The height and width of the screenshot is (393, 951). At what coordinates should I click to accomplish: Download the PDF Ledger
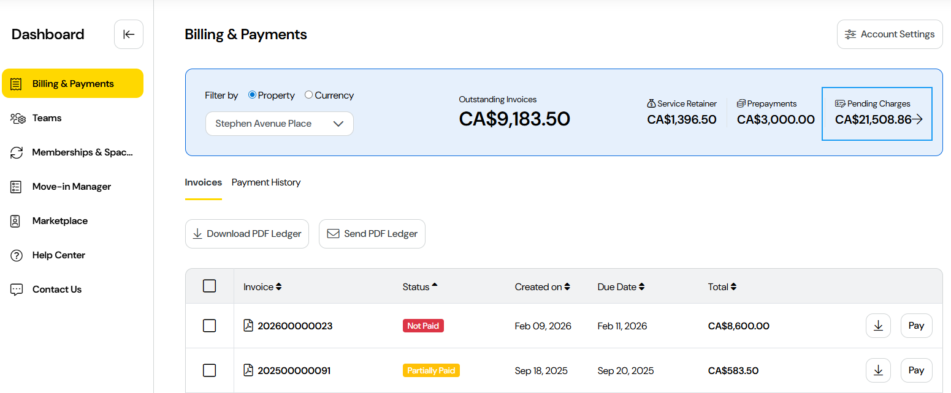coord(247,234)
